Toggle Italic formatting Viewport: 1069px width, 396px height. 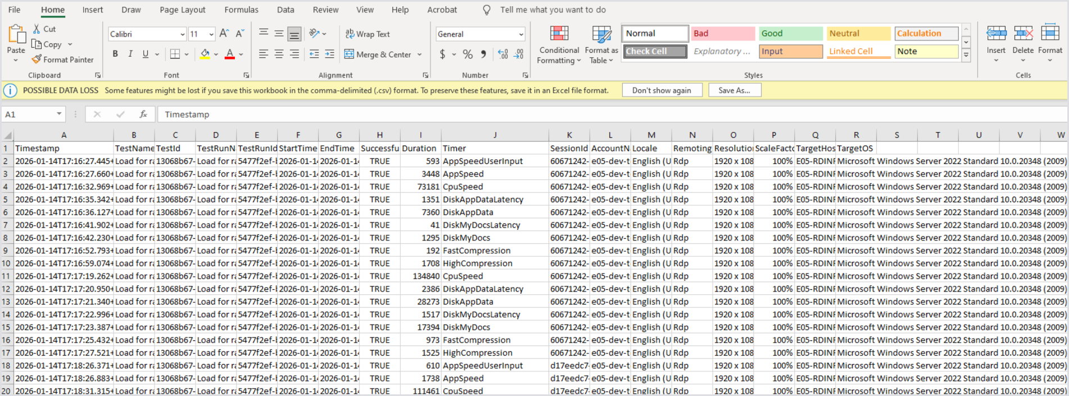click(x=130, y=54)
